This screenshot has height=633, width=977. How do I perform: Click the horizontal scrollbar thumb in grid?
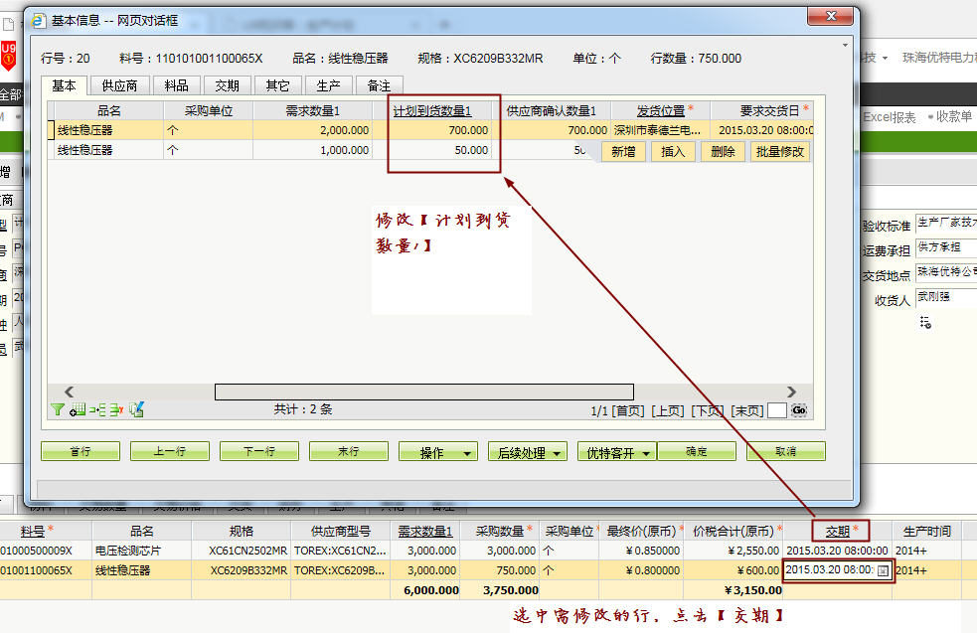click(423, 392)
